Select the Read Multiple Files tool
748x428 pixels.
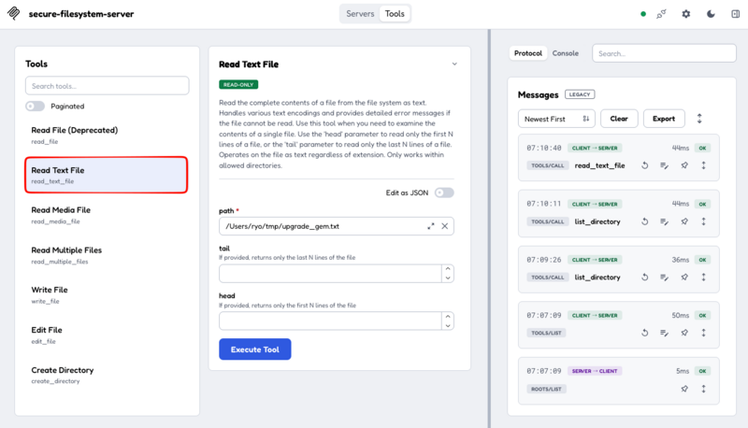click(107, 255)
